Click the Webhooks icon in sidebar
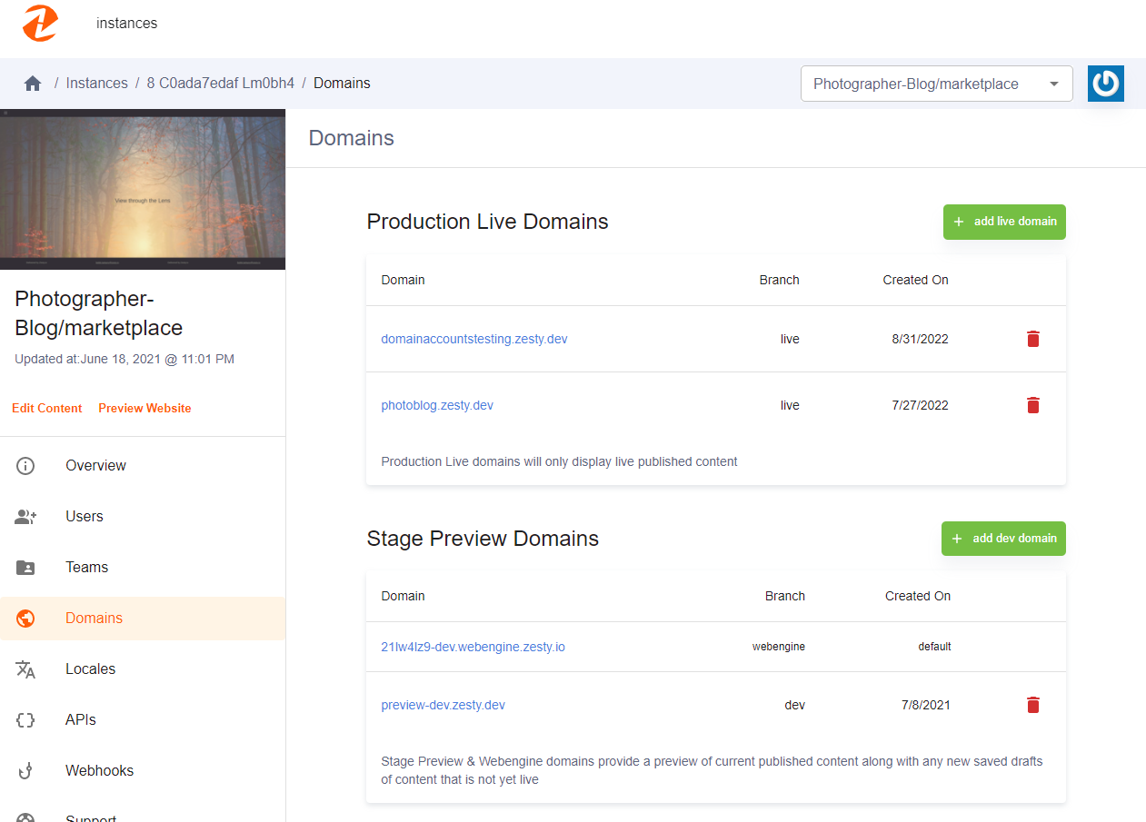1146x822 pixels. (25, 770)
